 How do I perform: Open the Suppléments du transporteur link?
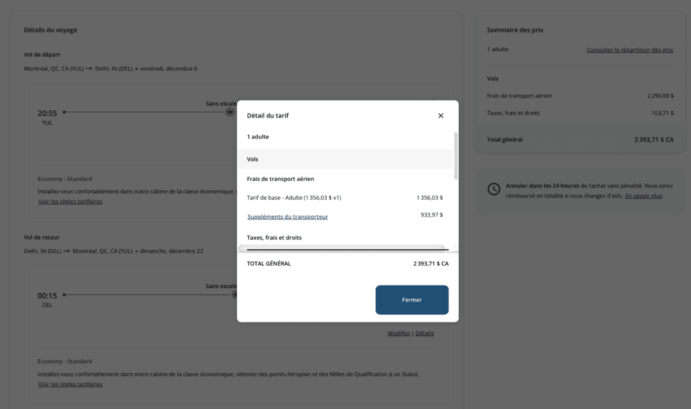[287, 217]
